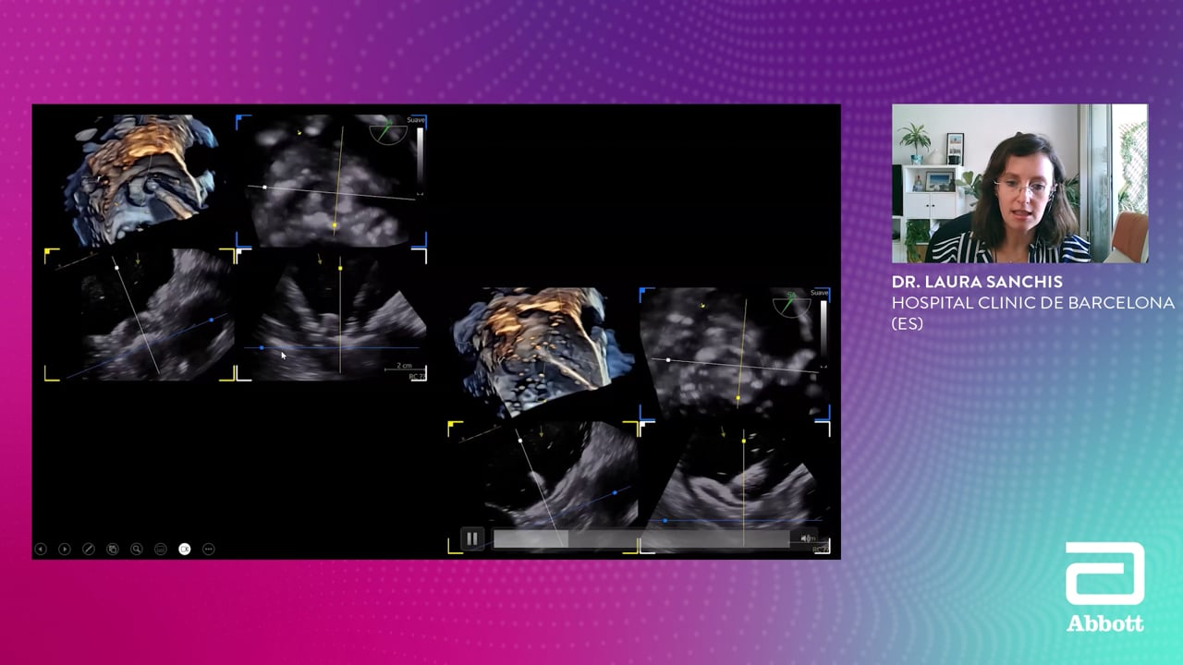The height and width of the screenshot is (665, 1183).
Task: Go to previous slide arrow
Action: pos(41,549)
